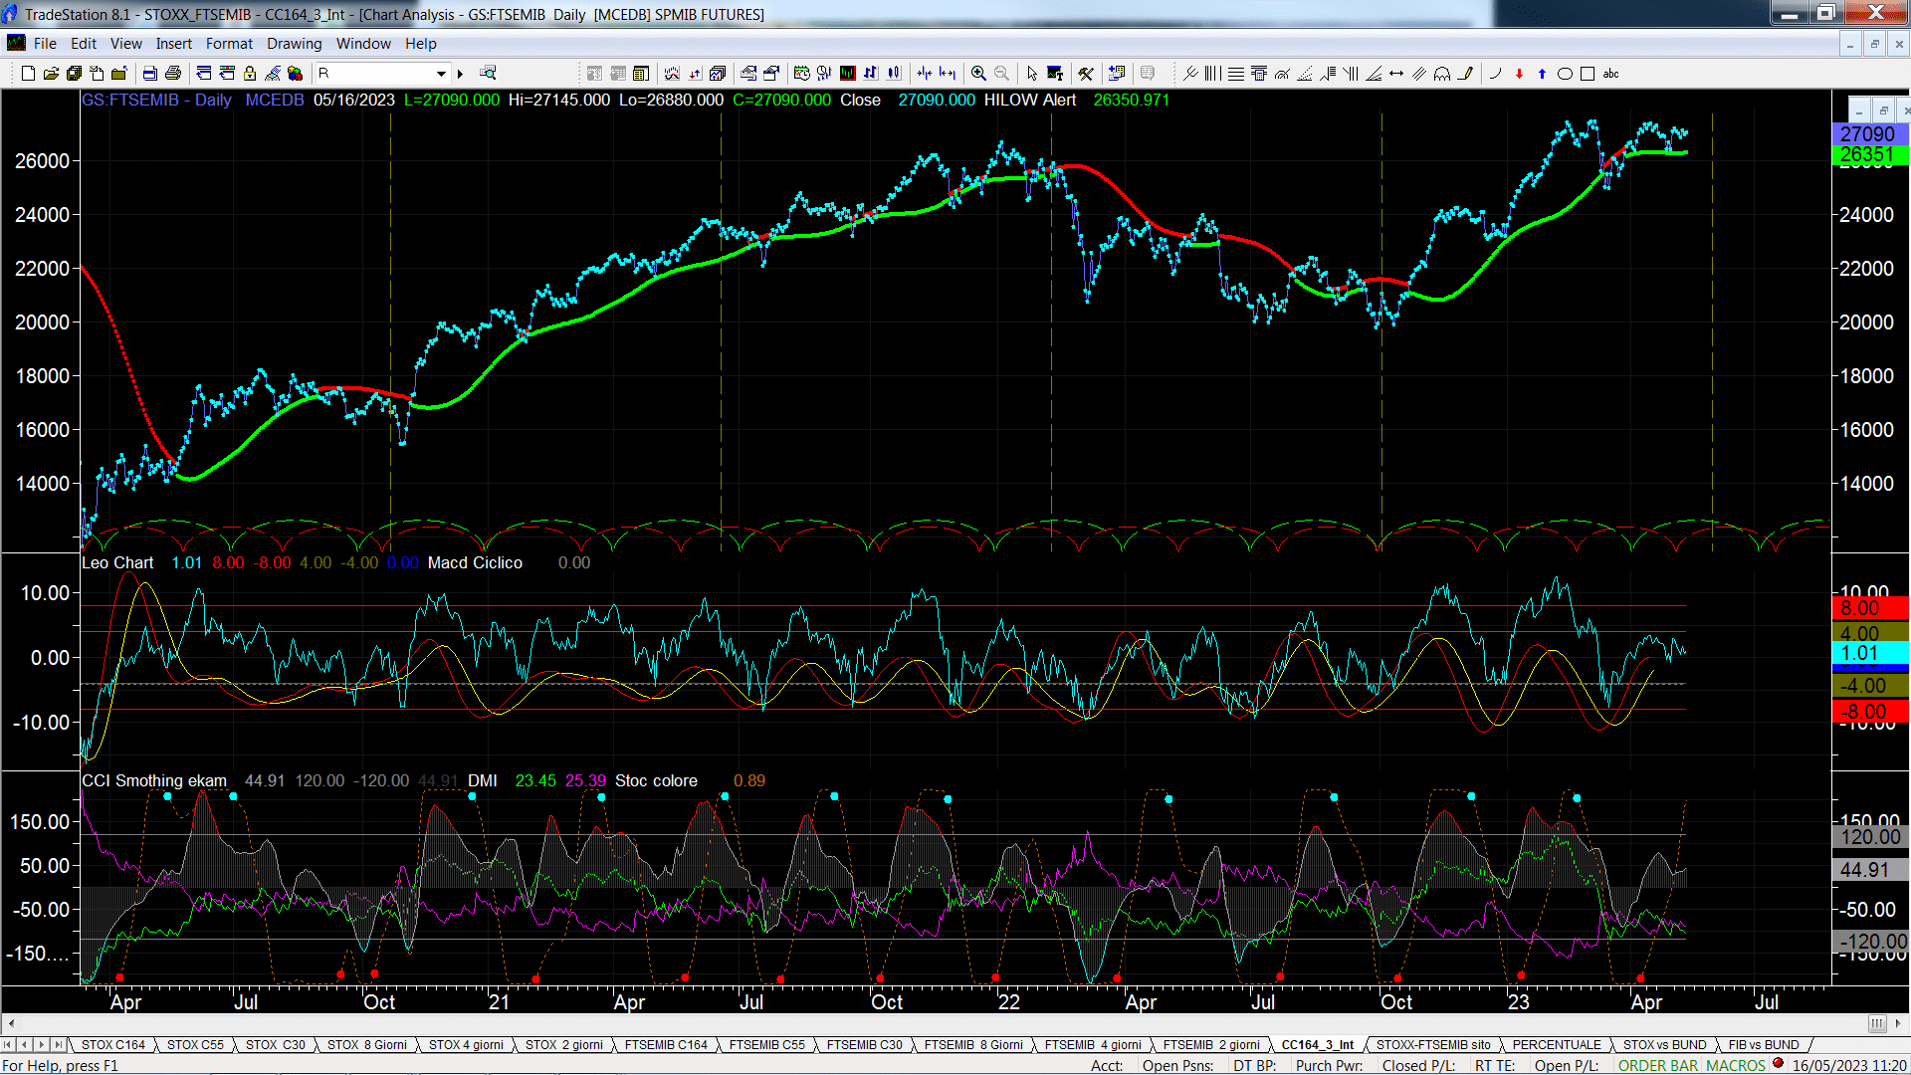Select the arc cycles drawing tool
This screenshot has height=1075, width=1911.
[x=1442, y=74]
